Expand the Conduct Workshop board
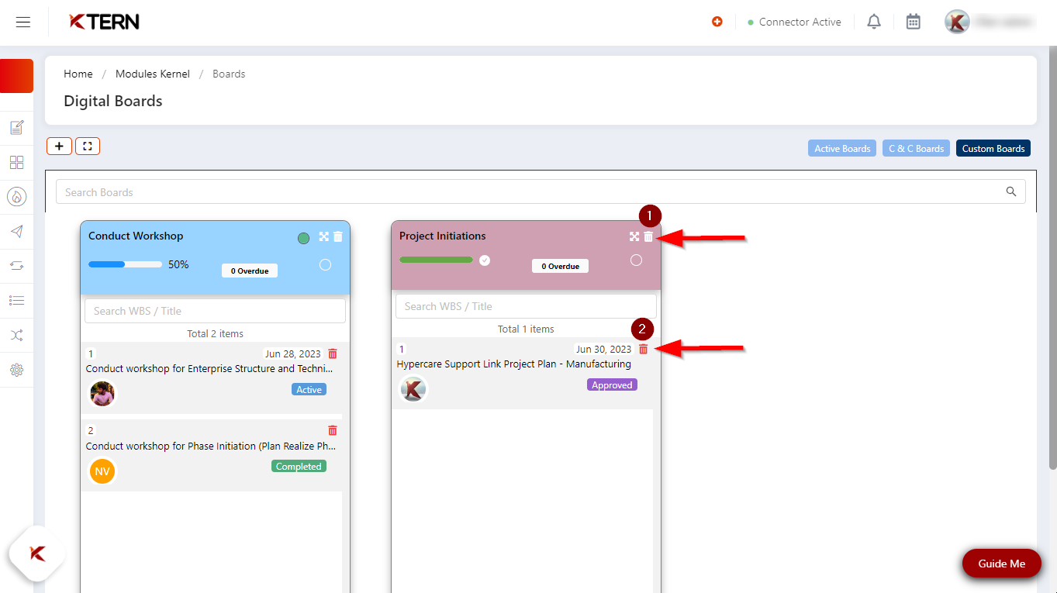Viewport: 1057px width, 593px height. pyautogui.click(x=324, y=236)
